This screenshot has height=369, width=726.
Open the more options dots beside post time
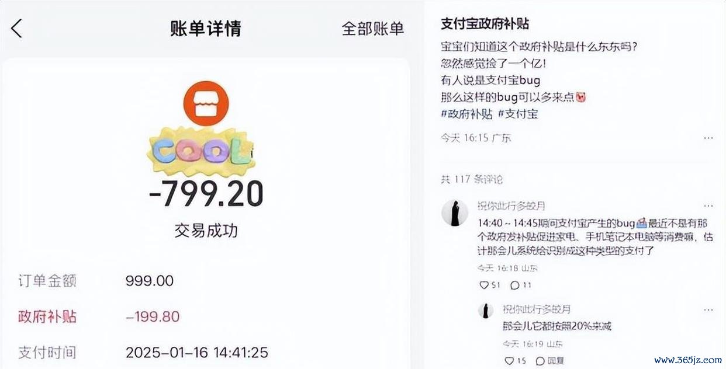708,138
